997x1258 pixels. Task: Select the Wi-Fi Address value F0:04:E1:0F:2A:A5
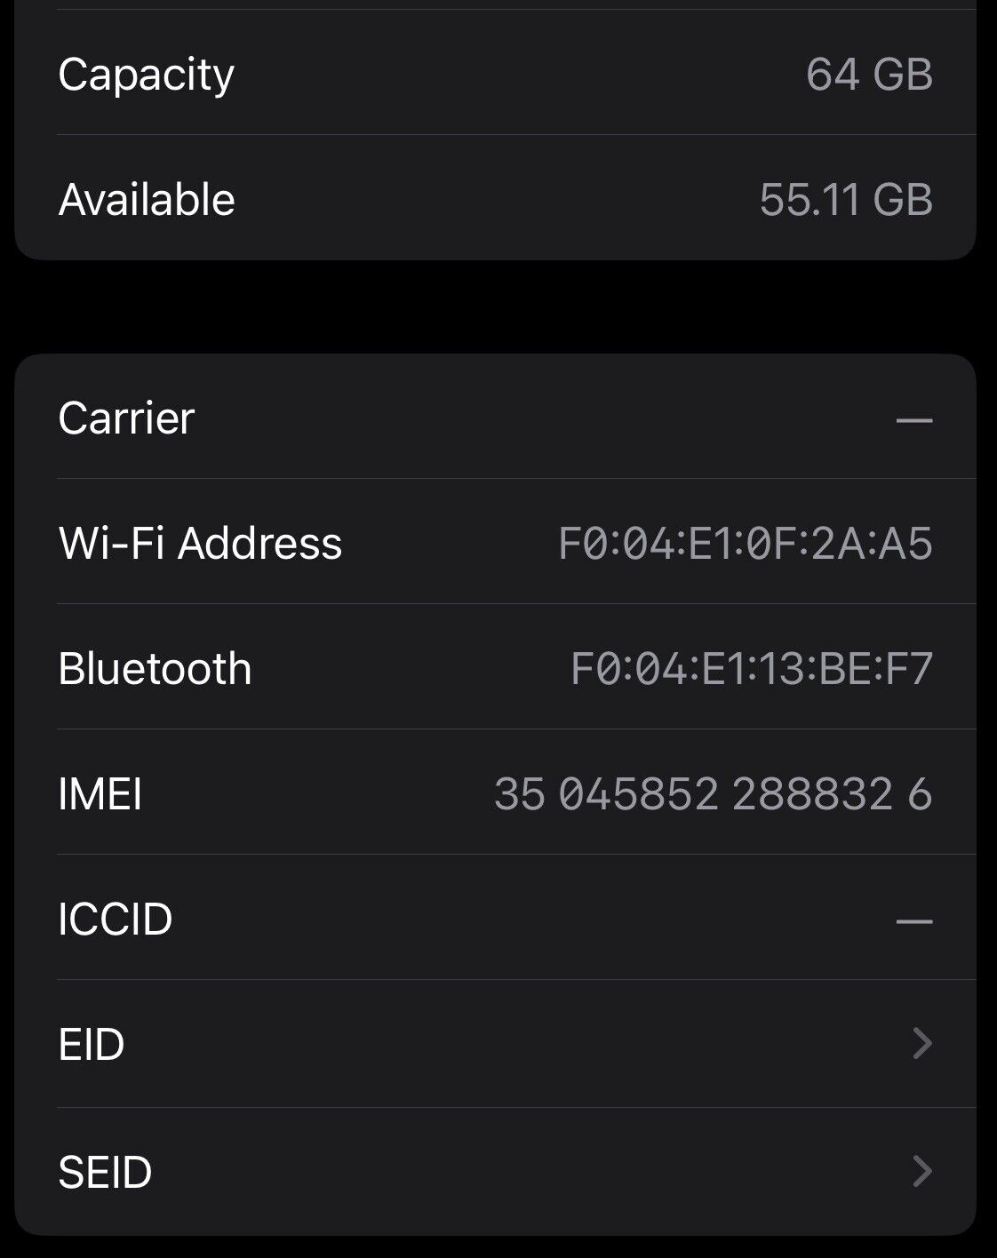[x=745, y=544]
